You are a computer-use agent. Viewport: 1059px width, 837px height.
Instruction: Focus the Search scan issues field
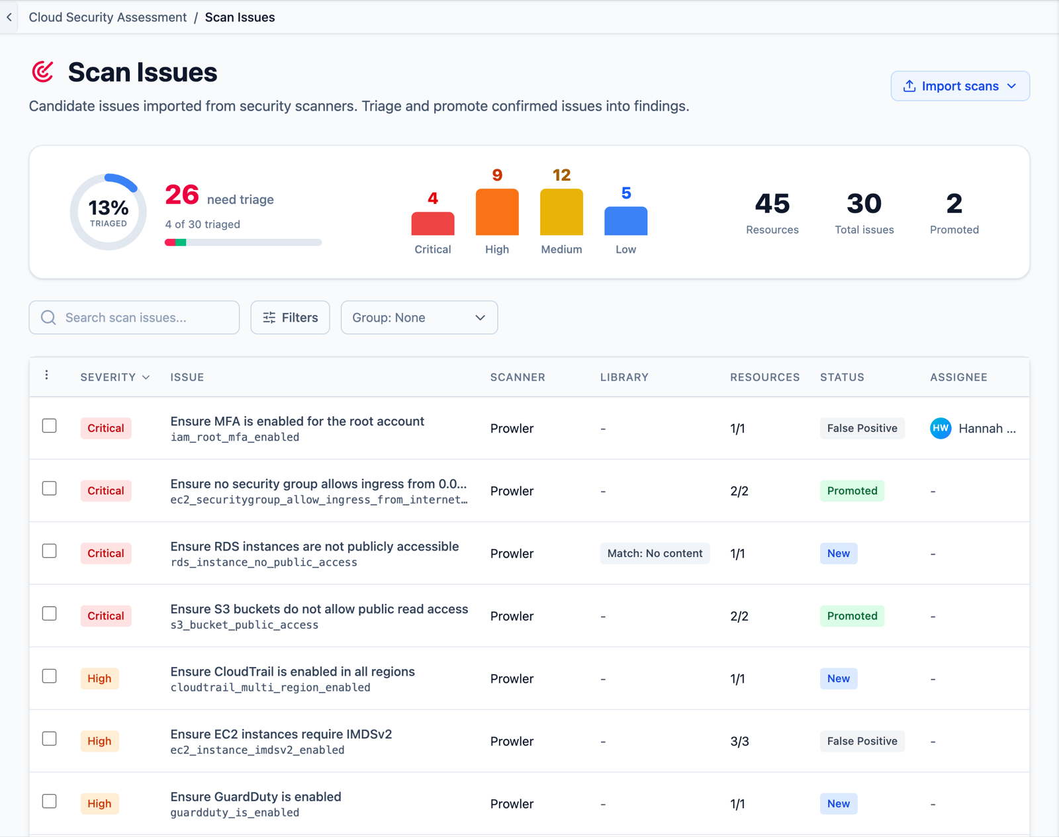pyautogui.click(x=134, y=318)
